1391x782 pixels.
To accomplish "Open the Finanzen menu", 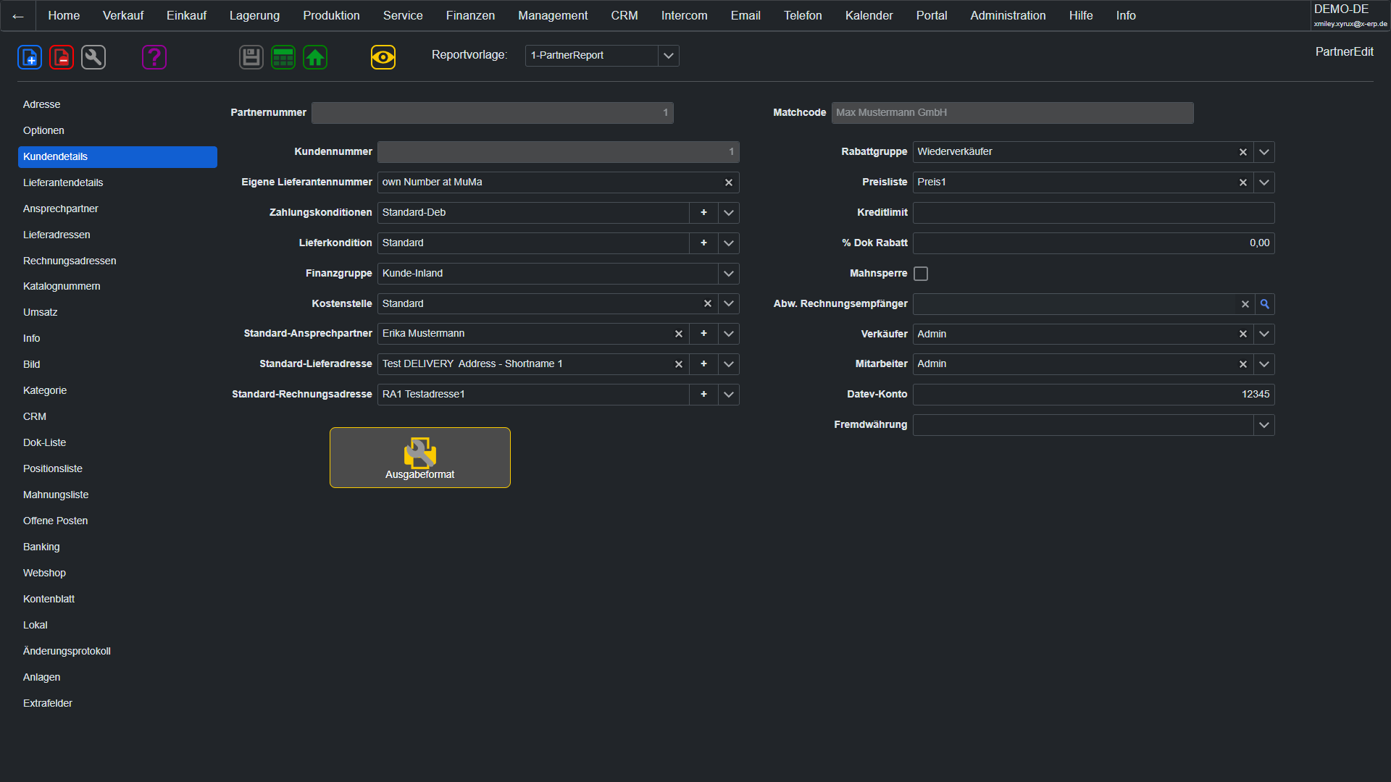I will [470, 15].
